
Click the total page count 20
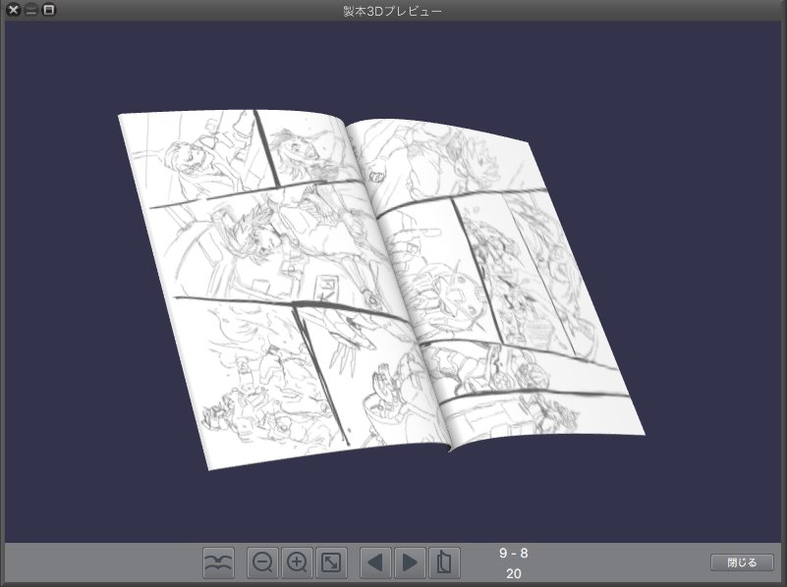[x=514, y=573]
